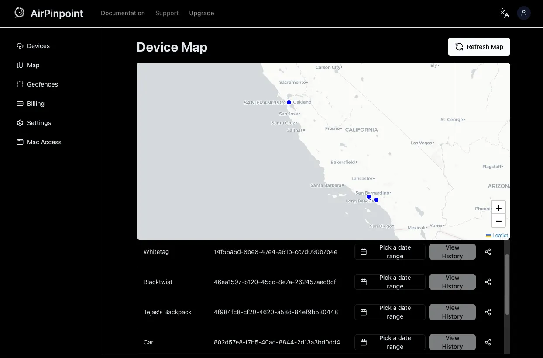Select the Map icon in the sidebar

click(20, 65)
